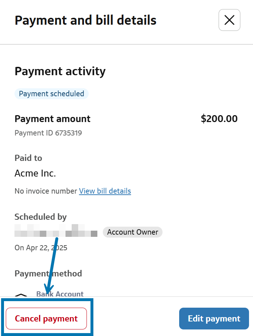This screenshot has width=253, height=336.
Task: Click the No invoice number text
Action: tap(46, 191)
